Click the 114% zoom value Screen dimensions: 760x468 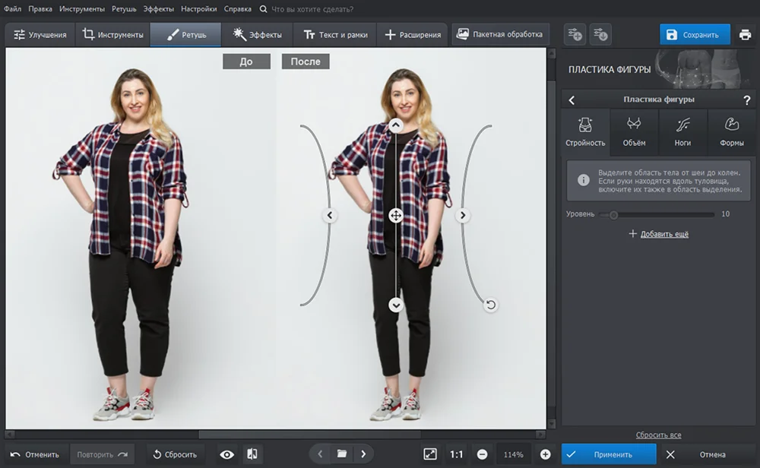[x=513, y=454]
